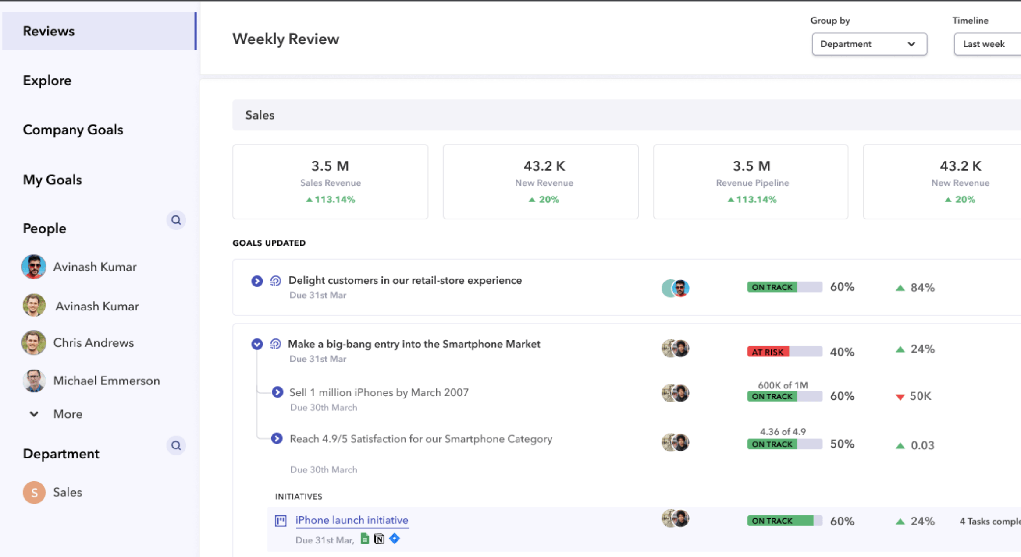Open the Timeline Last week dropdown
The width and height of the screenshot is (1021, 557).
[987, 44]
